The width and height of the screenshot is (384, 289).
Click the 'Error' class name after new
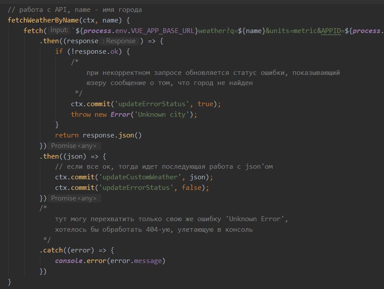[120, 115]
